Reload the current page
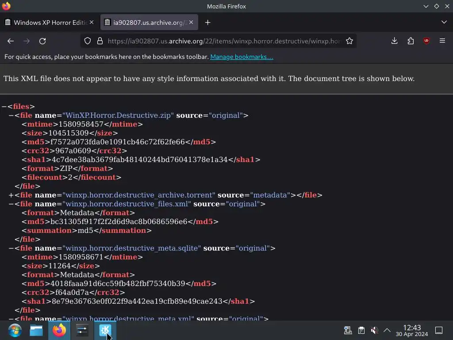453x340 pixels. tap(42, 41)
